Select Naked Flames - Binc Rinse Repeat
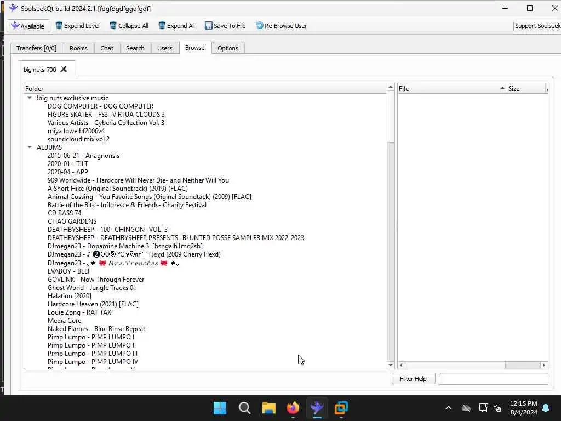The height and width of the screenshot is (421, 561). (x=96, y=329)
